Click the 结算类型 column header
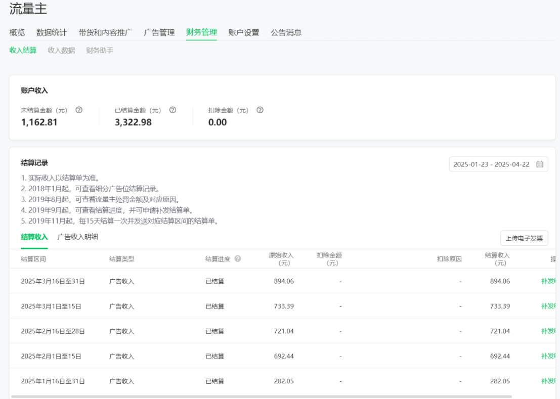 point(121,259)
